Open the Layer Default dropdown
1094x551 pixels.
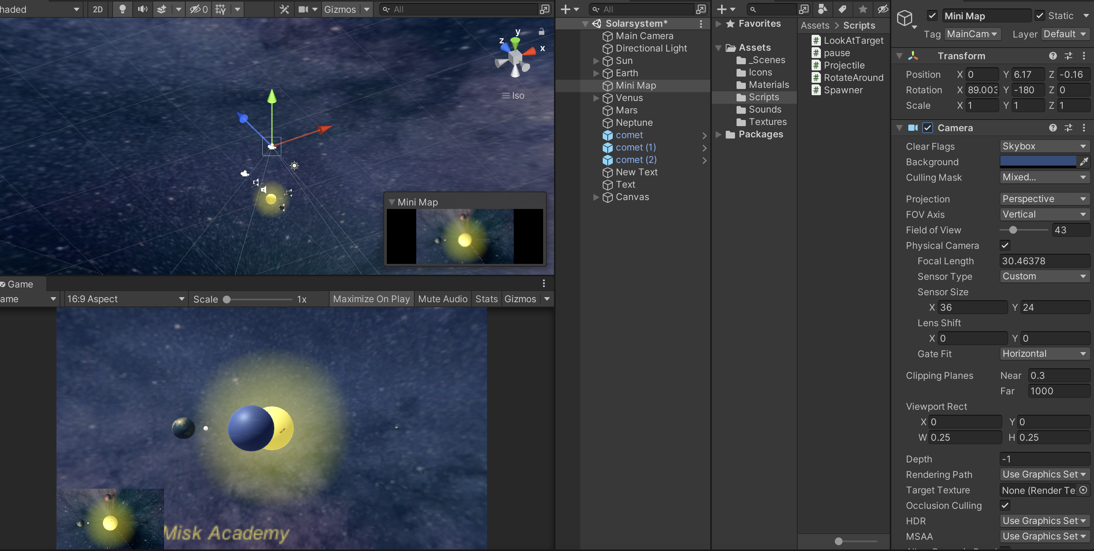point(1065,34)
